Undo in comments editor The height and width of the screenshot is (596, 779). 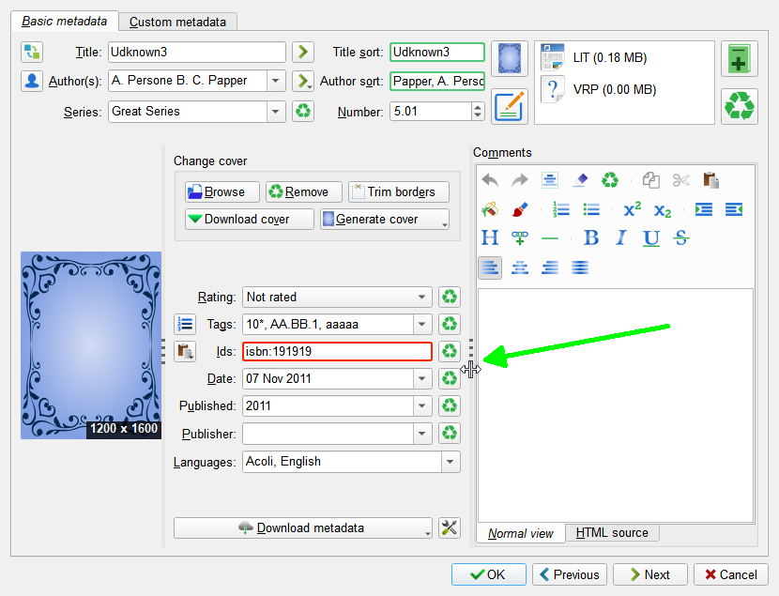coord(490,180)
